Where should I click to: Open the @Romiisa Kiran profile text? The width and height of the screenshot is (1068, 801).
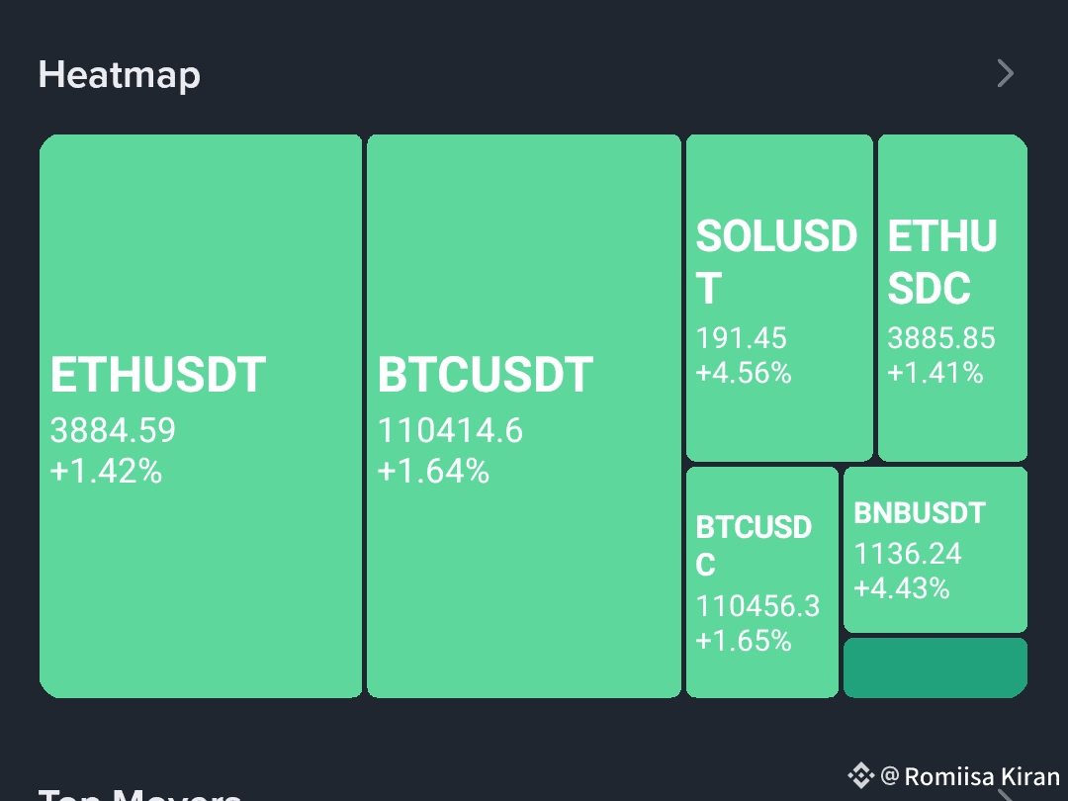(970, 776)
